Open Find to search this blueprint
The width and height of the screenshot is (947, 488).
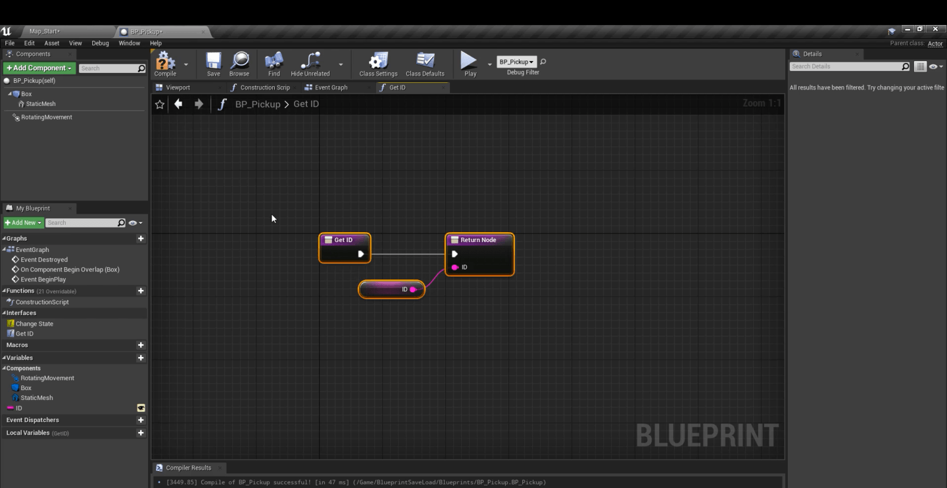(x=274, y=64)
